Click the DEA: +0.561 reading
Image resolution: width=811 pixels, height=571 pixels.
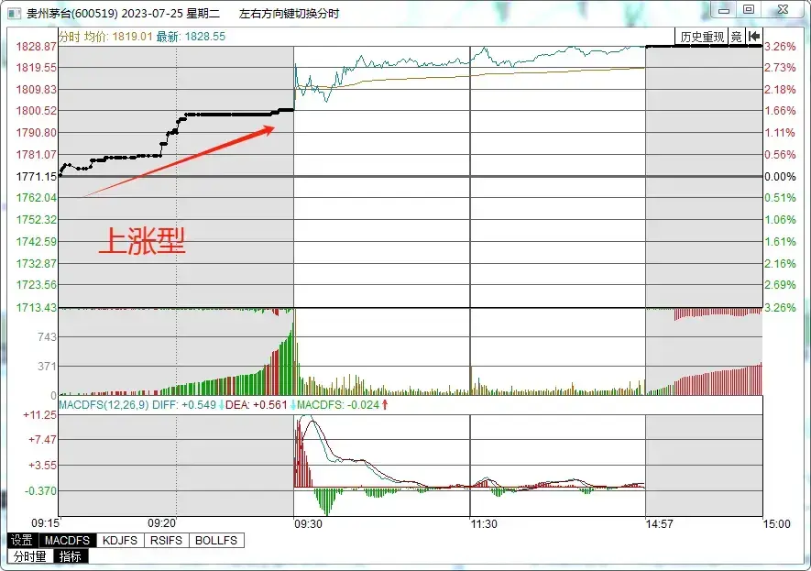click(257, 405)
